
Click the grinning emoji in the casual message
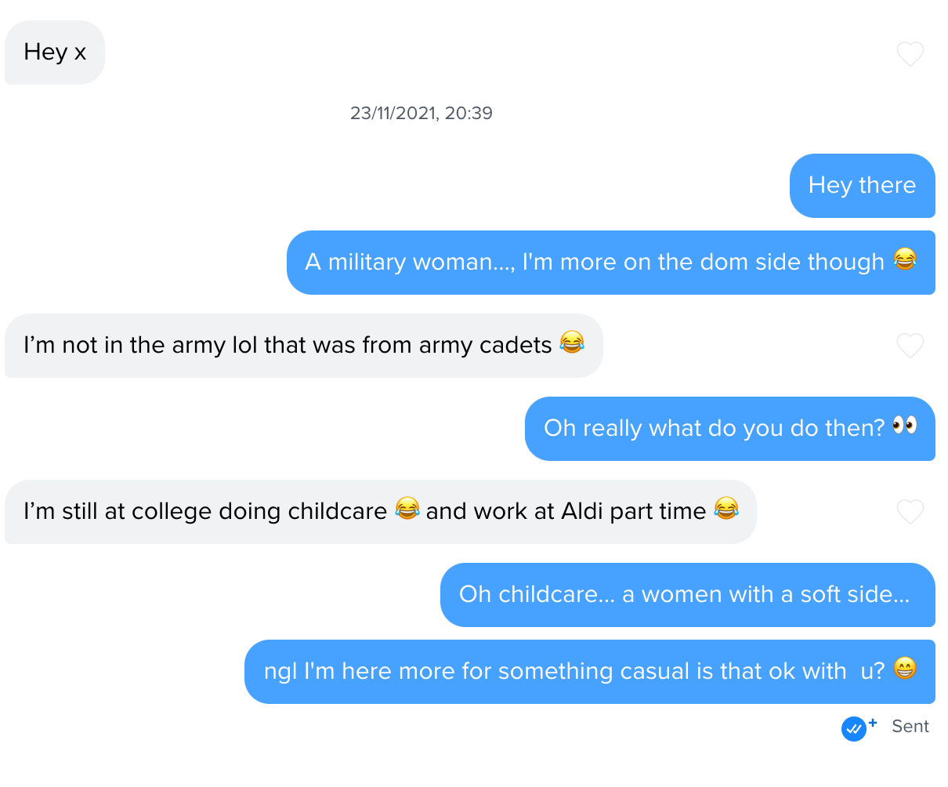point(904,669)
